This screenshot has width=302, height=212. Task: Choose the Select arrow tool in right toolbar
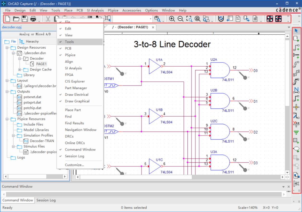click(x=296, y=30)
